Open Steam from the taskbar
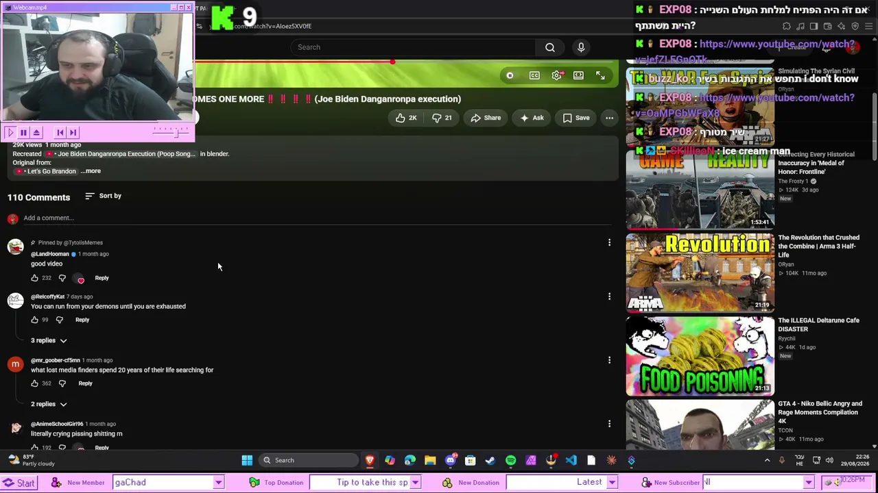This screenshot has width=878, height=493. tap(490, 460)
